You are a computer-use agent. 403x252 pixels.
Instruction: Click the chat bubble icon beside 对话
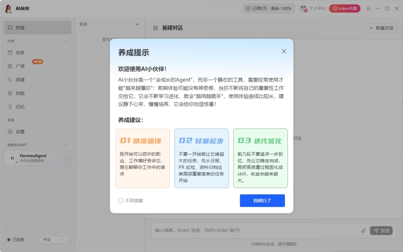10,28
